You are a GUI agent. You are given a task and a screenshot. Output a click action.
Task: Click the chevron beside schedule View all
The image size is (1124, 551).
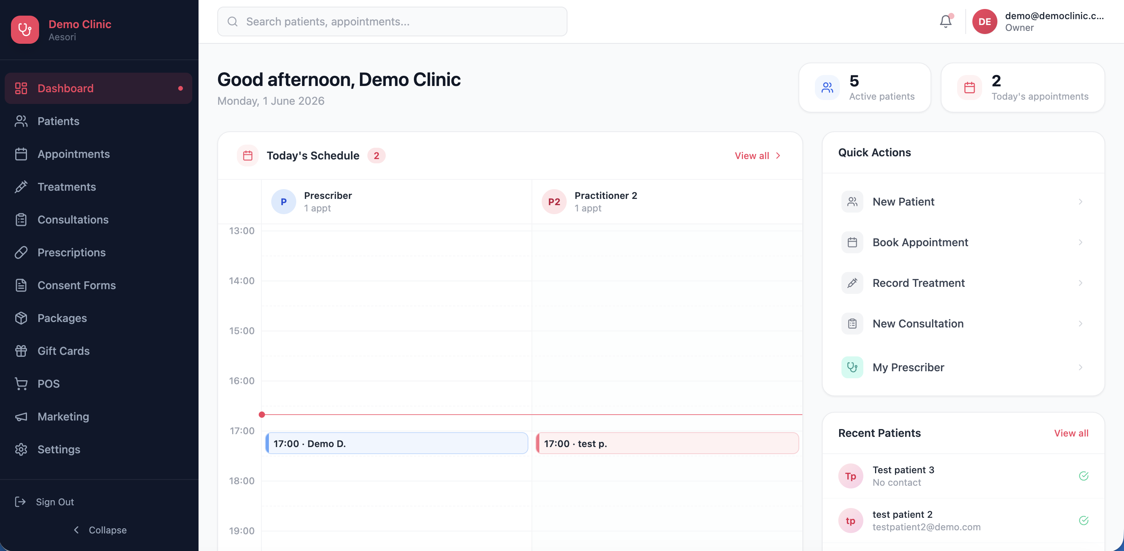778,156
